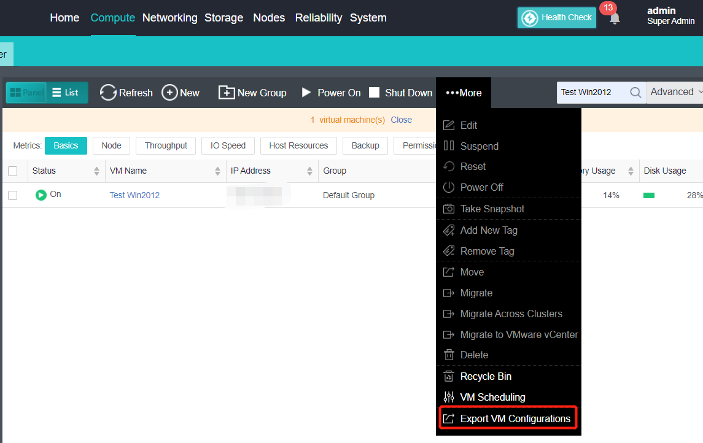Click the New Group folder icon
Image resolution: width=703 pixels, height=443 pixels.
[227, 93]
